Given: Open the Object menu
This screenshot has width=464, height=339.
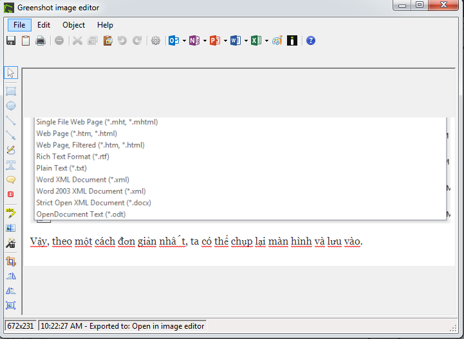Looking at the screenshot, I should tap(73, 25).
